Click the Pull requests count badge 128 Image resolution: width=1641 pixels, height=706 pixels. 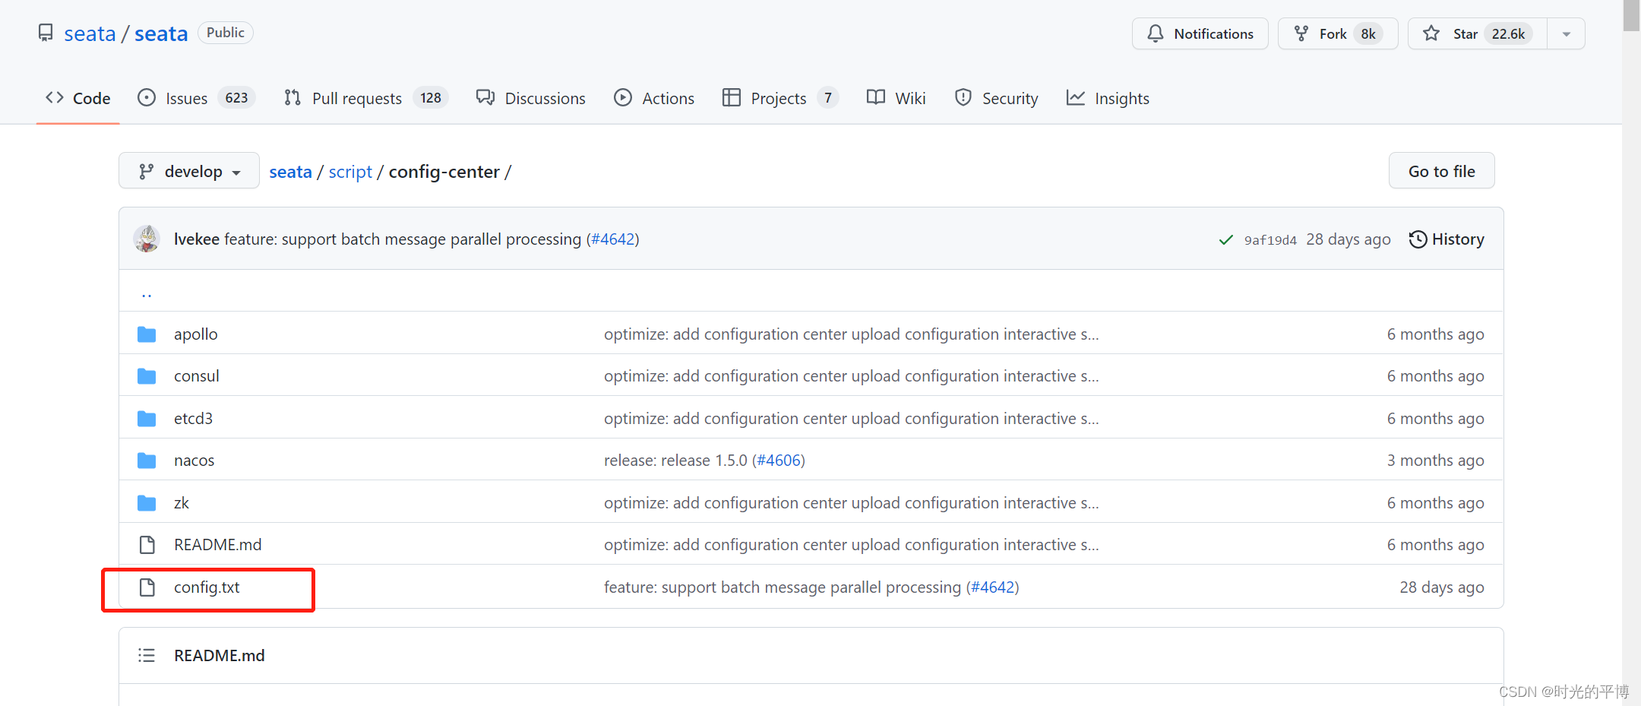pos(431,98)
